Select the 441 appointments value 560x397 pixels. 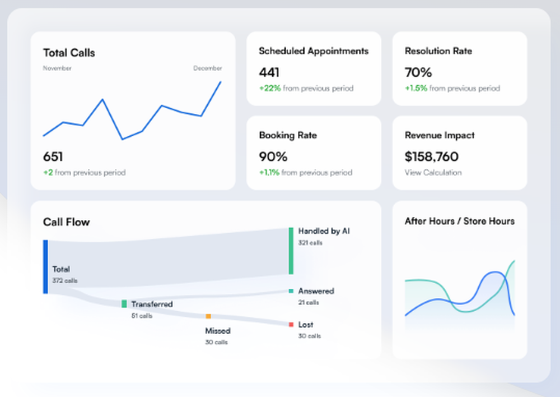click(x=269, y=72)
